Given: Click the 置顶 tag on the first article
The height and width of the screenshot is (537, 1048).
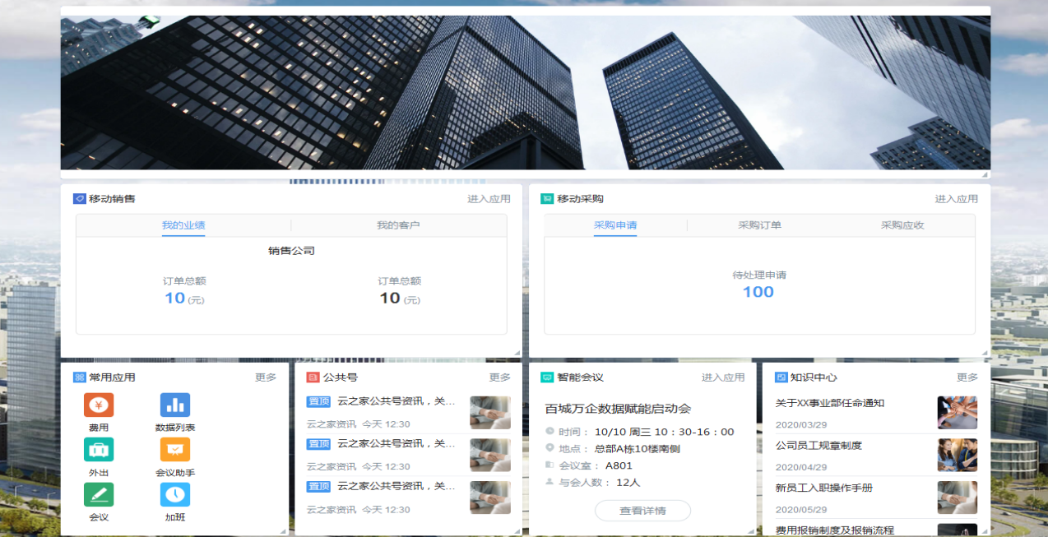Looking at the screenshot, I should [x=318, y=401].
